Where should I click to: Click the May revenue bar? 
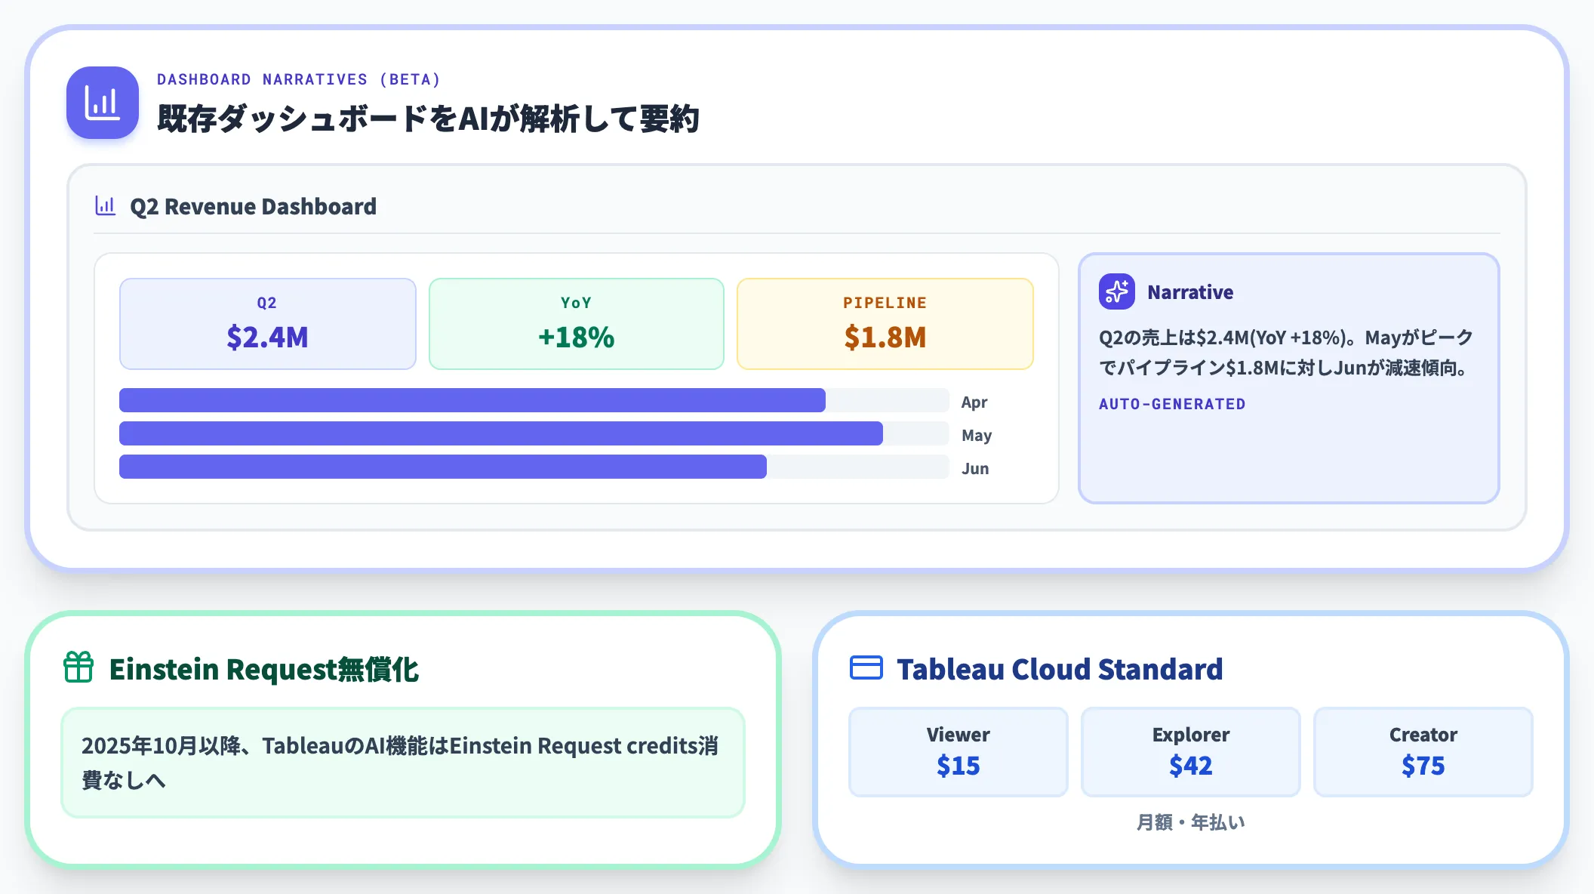(501, 433)
